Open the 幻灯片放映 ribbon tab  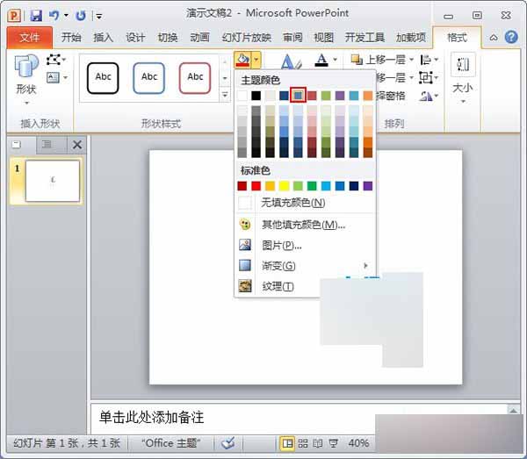click(x=246, y=37)
